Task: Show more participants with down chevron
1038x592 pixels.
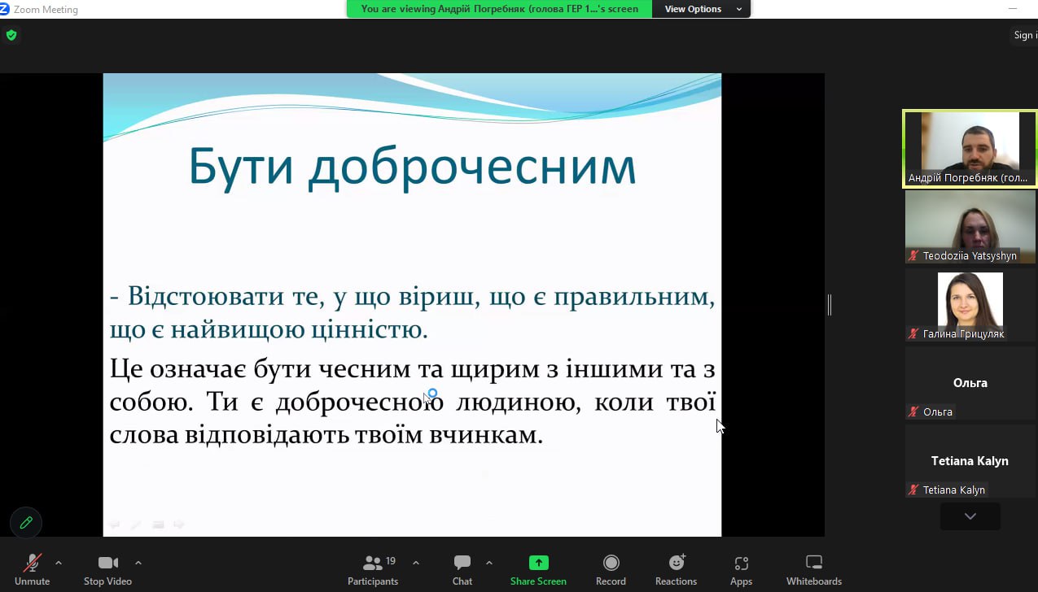Action: pos(970,516)
